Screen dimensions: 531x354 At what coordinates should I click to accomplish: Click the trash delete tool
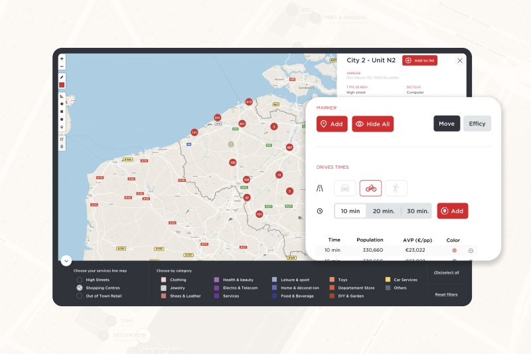62,146
